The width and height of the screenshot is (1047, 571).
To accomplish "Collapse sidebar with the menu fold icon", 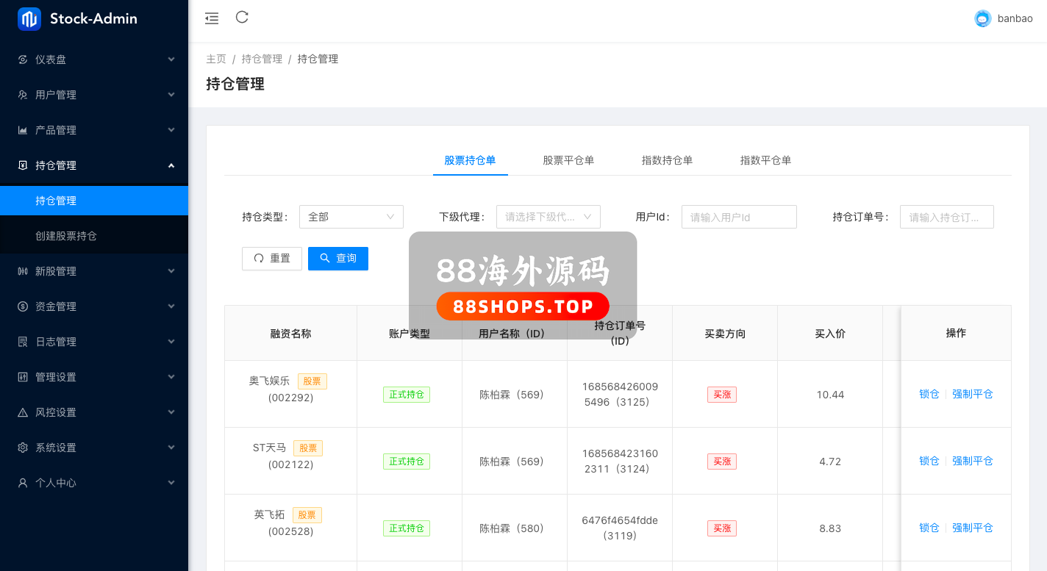I will click(212, 18).
